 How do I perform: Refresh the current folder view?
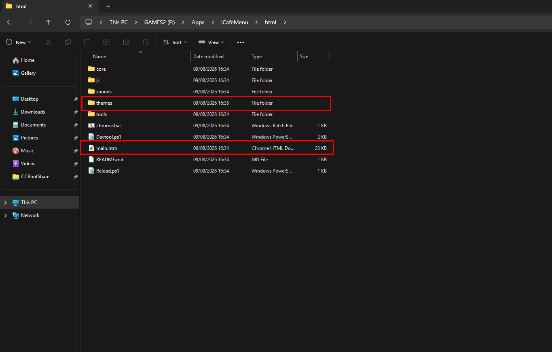click(x=68, y=22)
